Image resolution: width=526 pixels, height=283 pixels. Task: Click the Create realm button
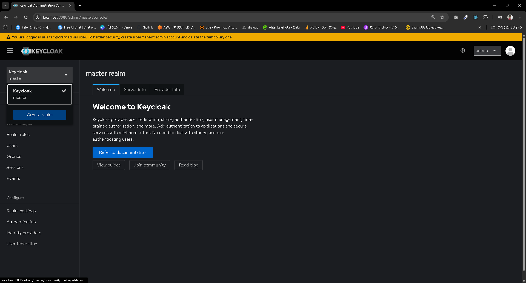40,115
